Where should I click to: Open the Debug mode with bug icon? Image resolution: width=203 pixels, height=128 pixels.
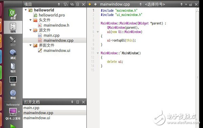[13, 55]
